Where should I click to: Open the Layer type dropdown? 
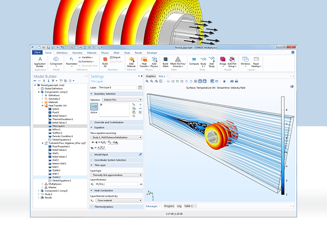117,175
